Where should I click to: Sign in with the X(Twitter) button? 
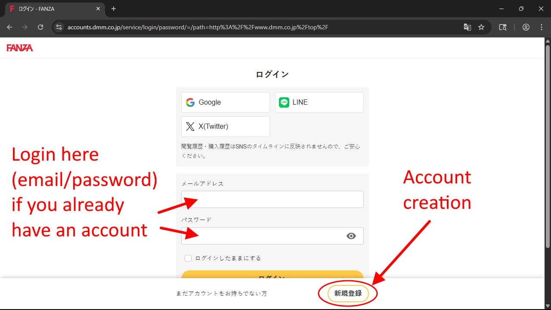[226, 127]
